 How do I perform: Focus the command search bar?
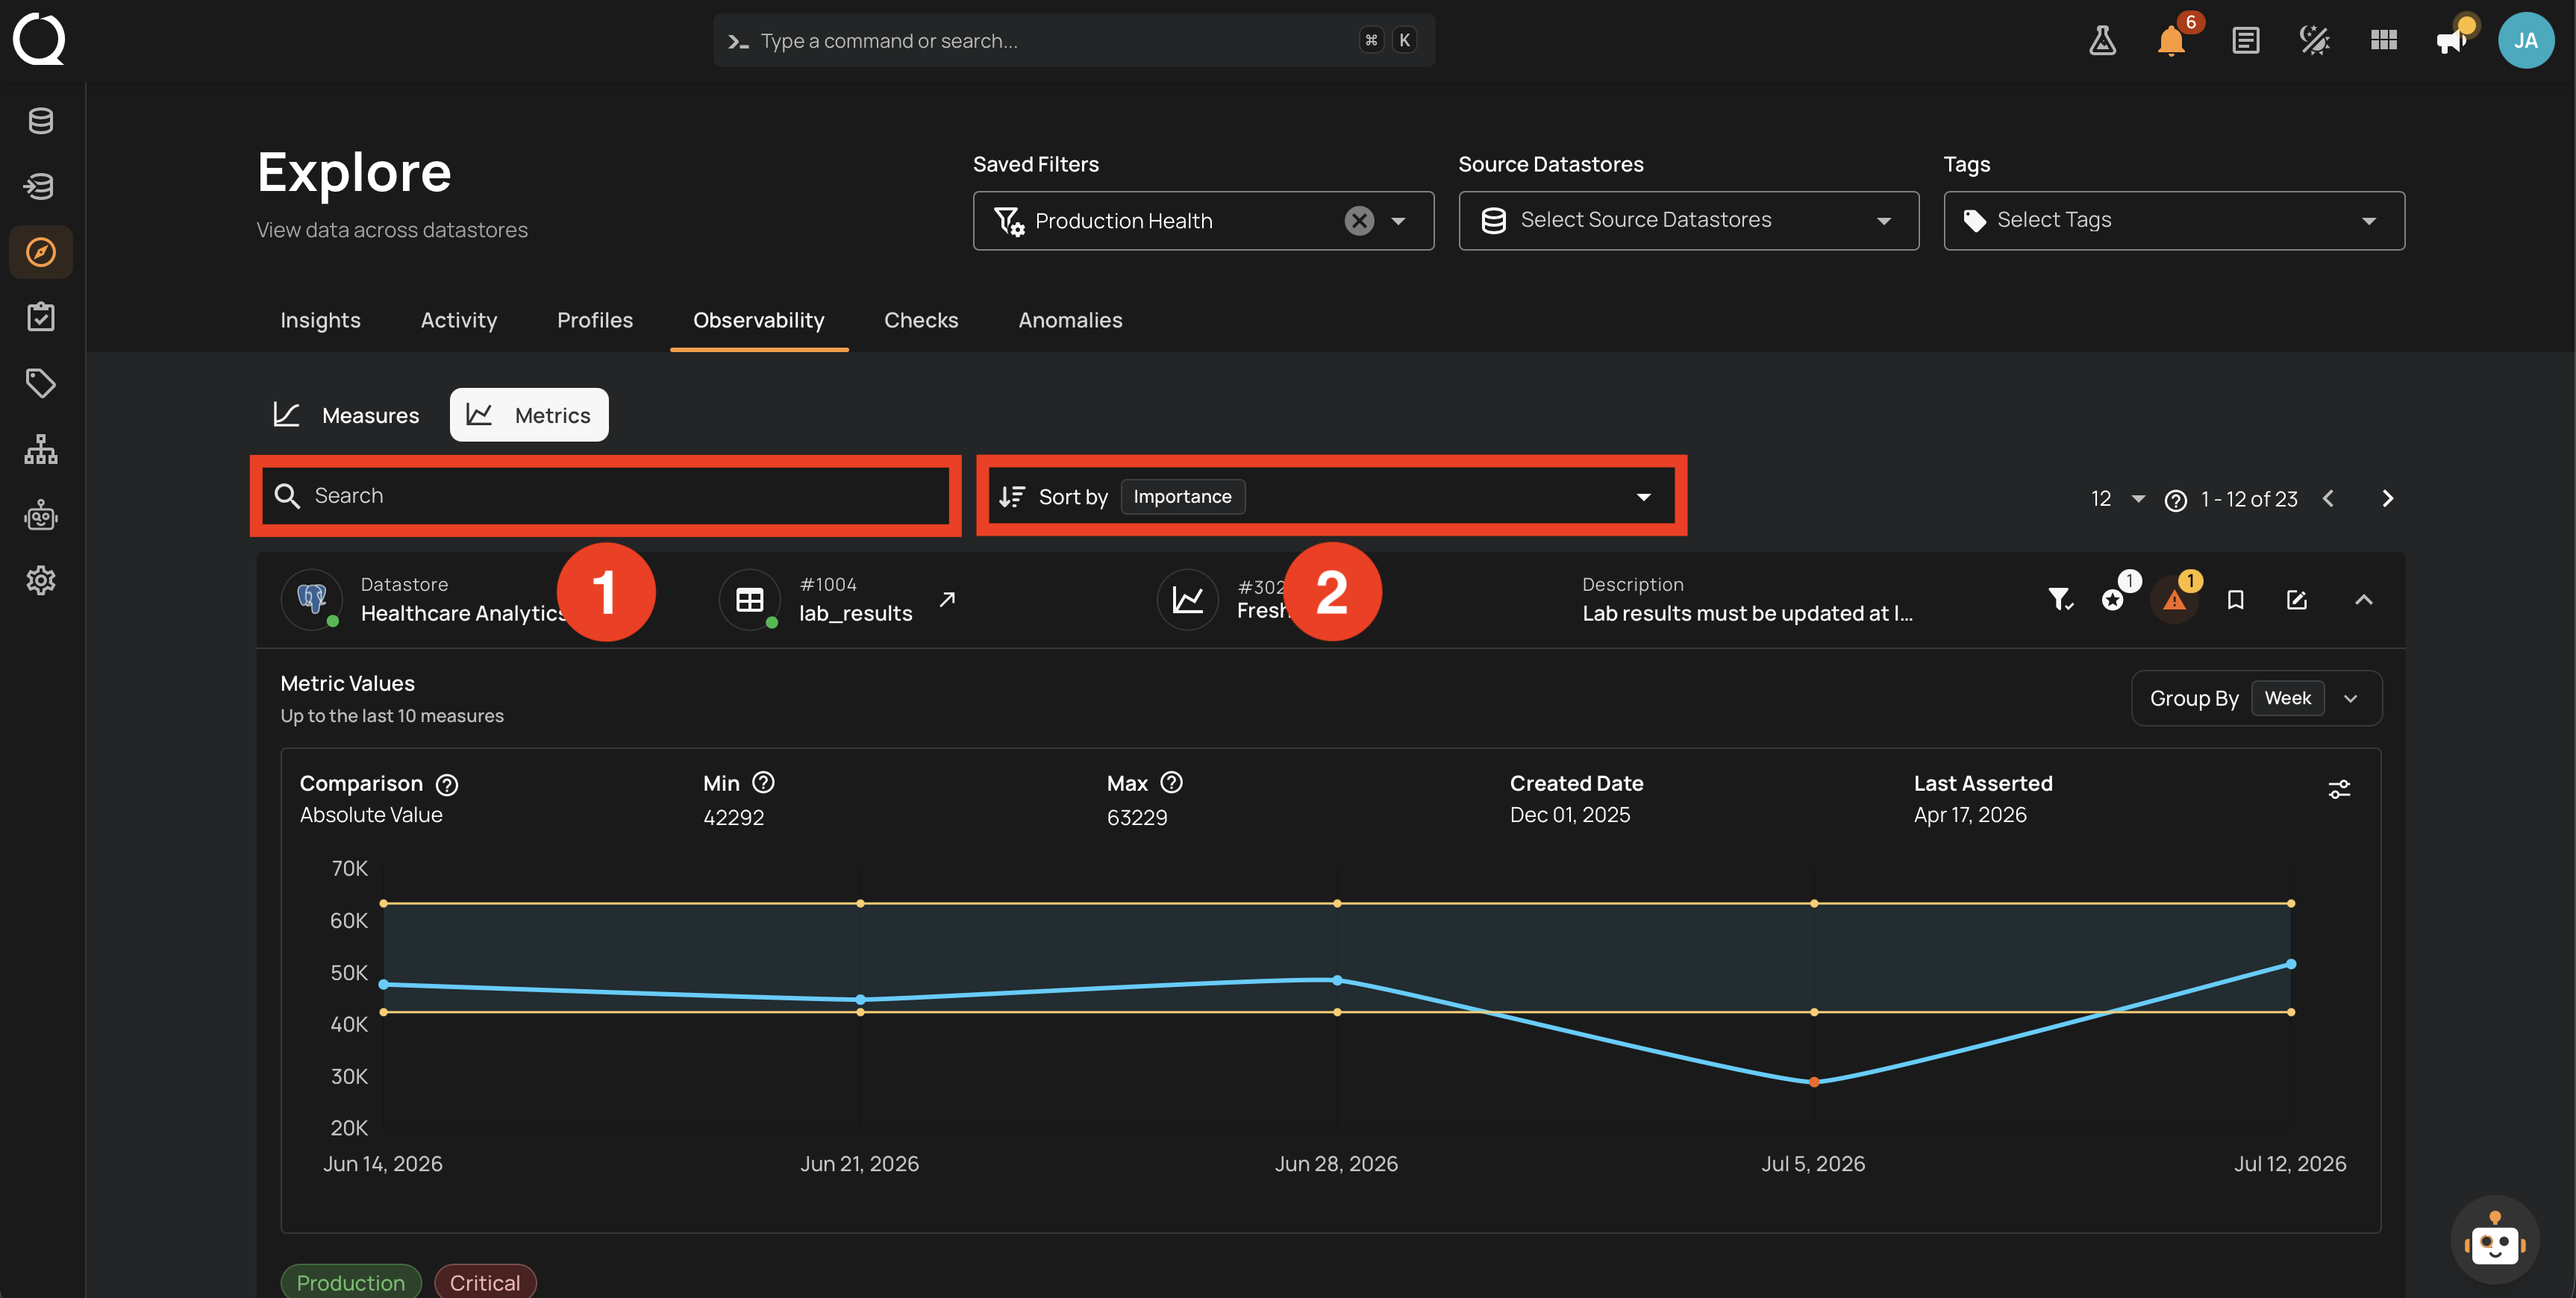(x=1074, y=41)
